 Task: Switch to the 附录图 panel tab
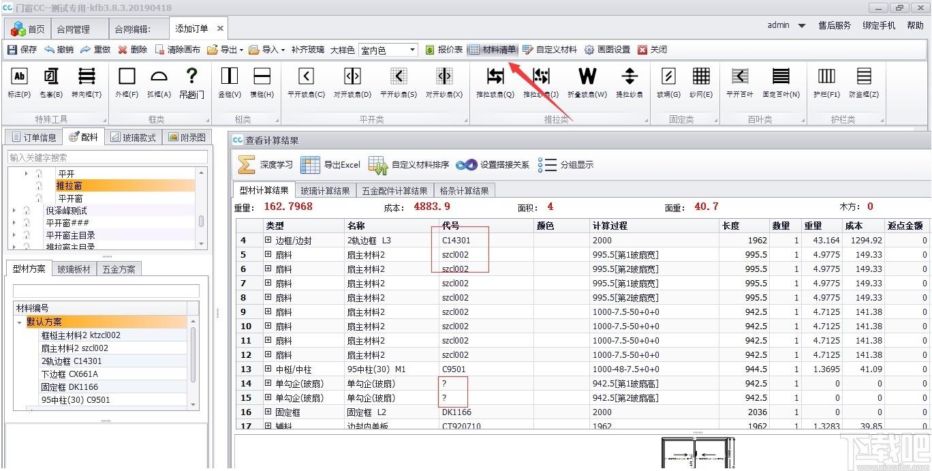pos(187,137)
